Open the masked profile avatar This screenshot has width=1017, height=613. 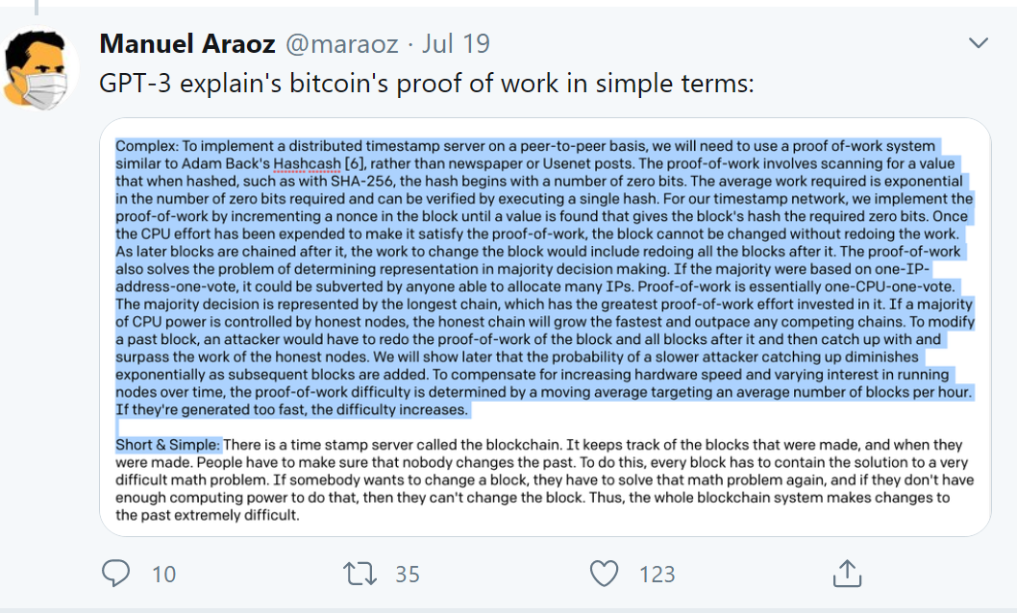(x=38, y=67)
